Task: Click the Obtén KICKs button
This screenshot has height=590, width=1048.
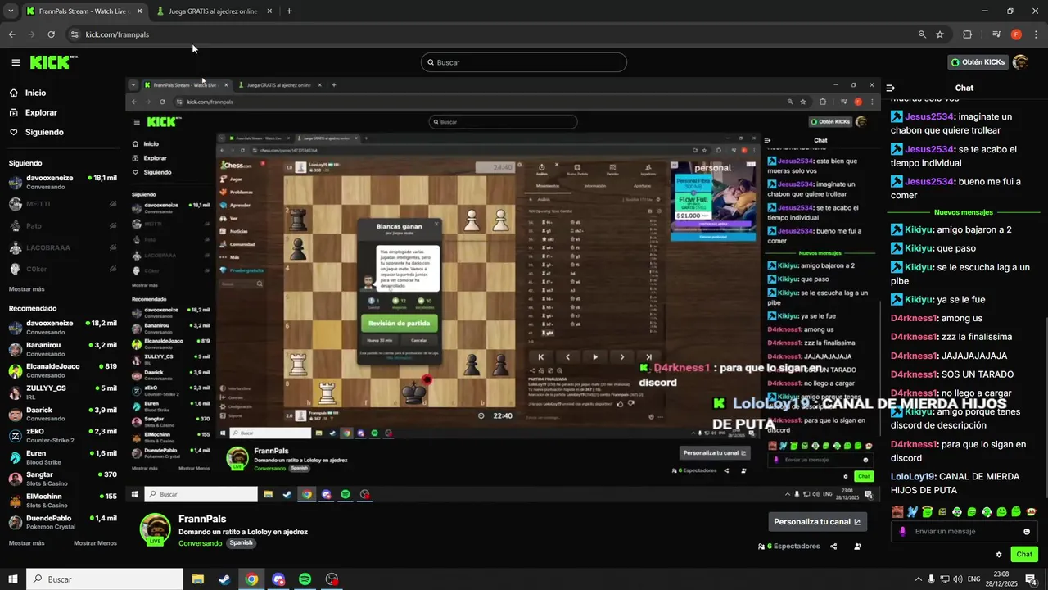Action: (x=978, y=62)
